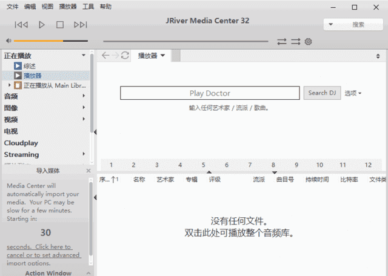Image resolution: width=388 pixels, height=276 pixels.
Task: Open the 编辑 menu
Action: pyautogui.click(x=30, y=7)
